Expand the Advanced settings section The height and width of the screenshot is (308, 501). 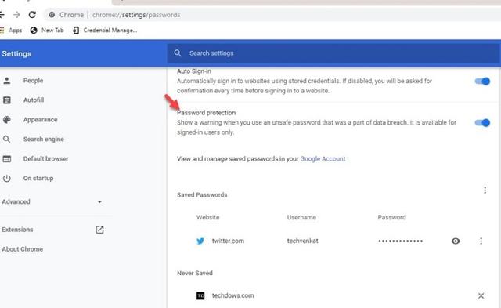pos(52,202)
